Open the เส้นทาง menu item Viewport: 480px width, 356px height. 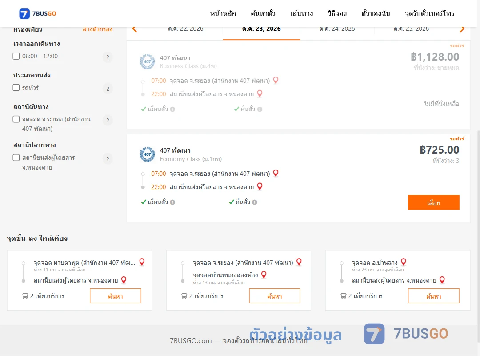point(301,14)
